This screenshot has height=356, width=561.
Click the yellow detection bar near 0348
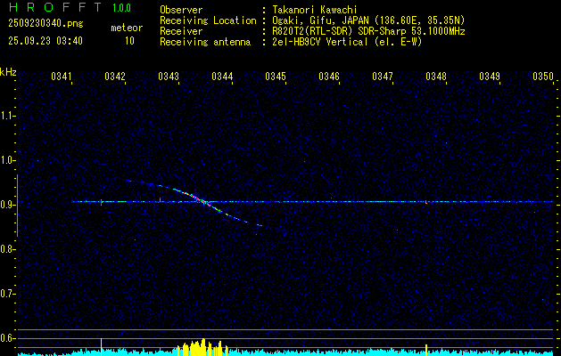[x=426, y=350]
